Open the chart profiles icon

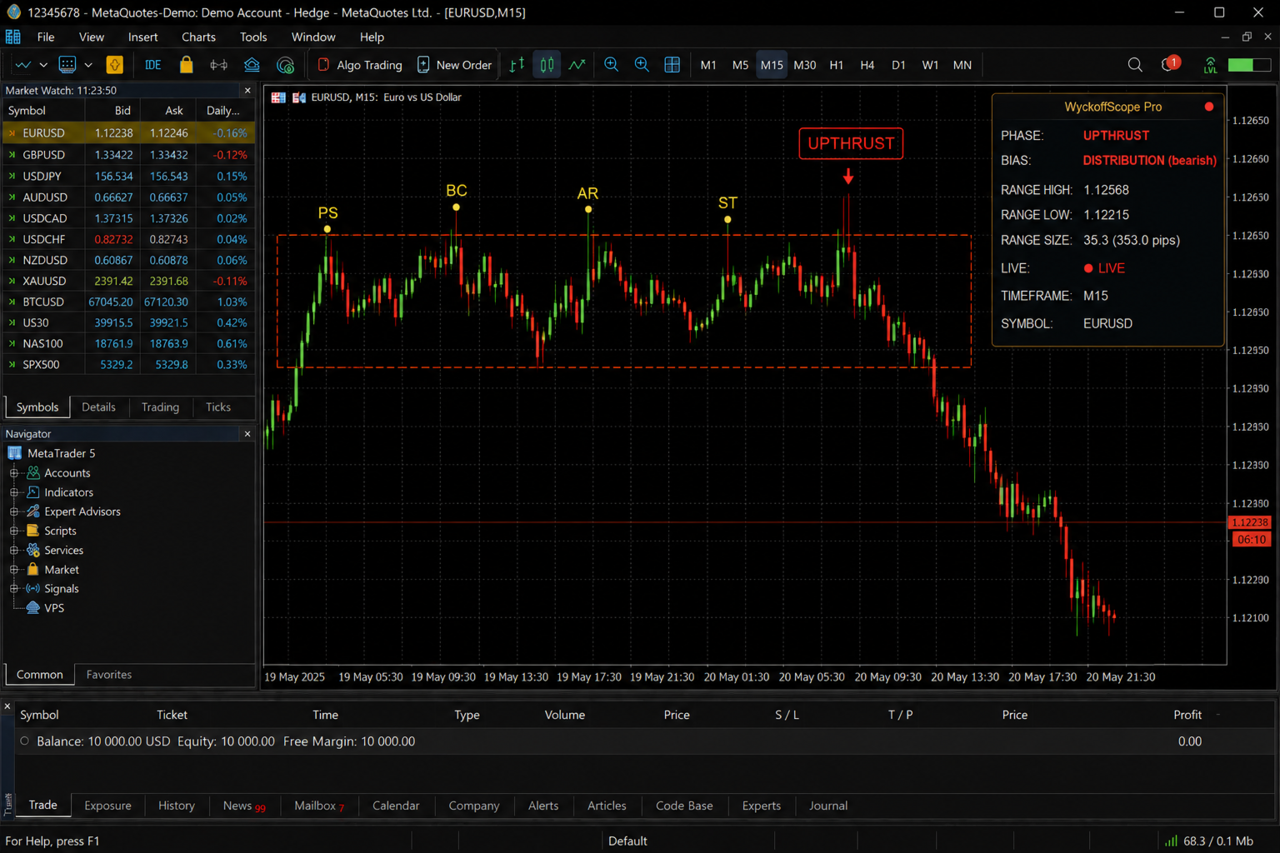pos(67,65)
